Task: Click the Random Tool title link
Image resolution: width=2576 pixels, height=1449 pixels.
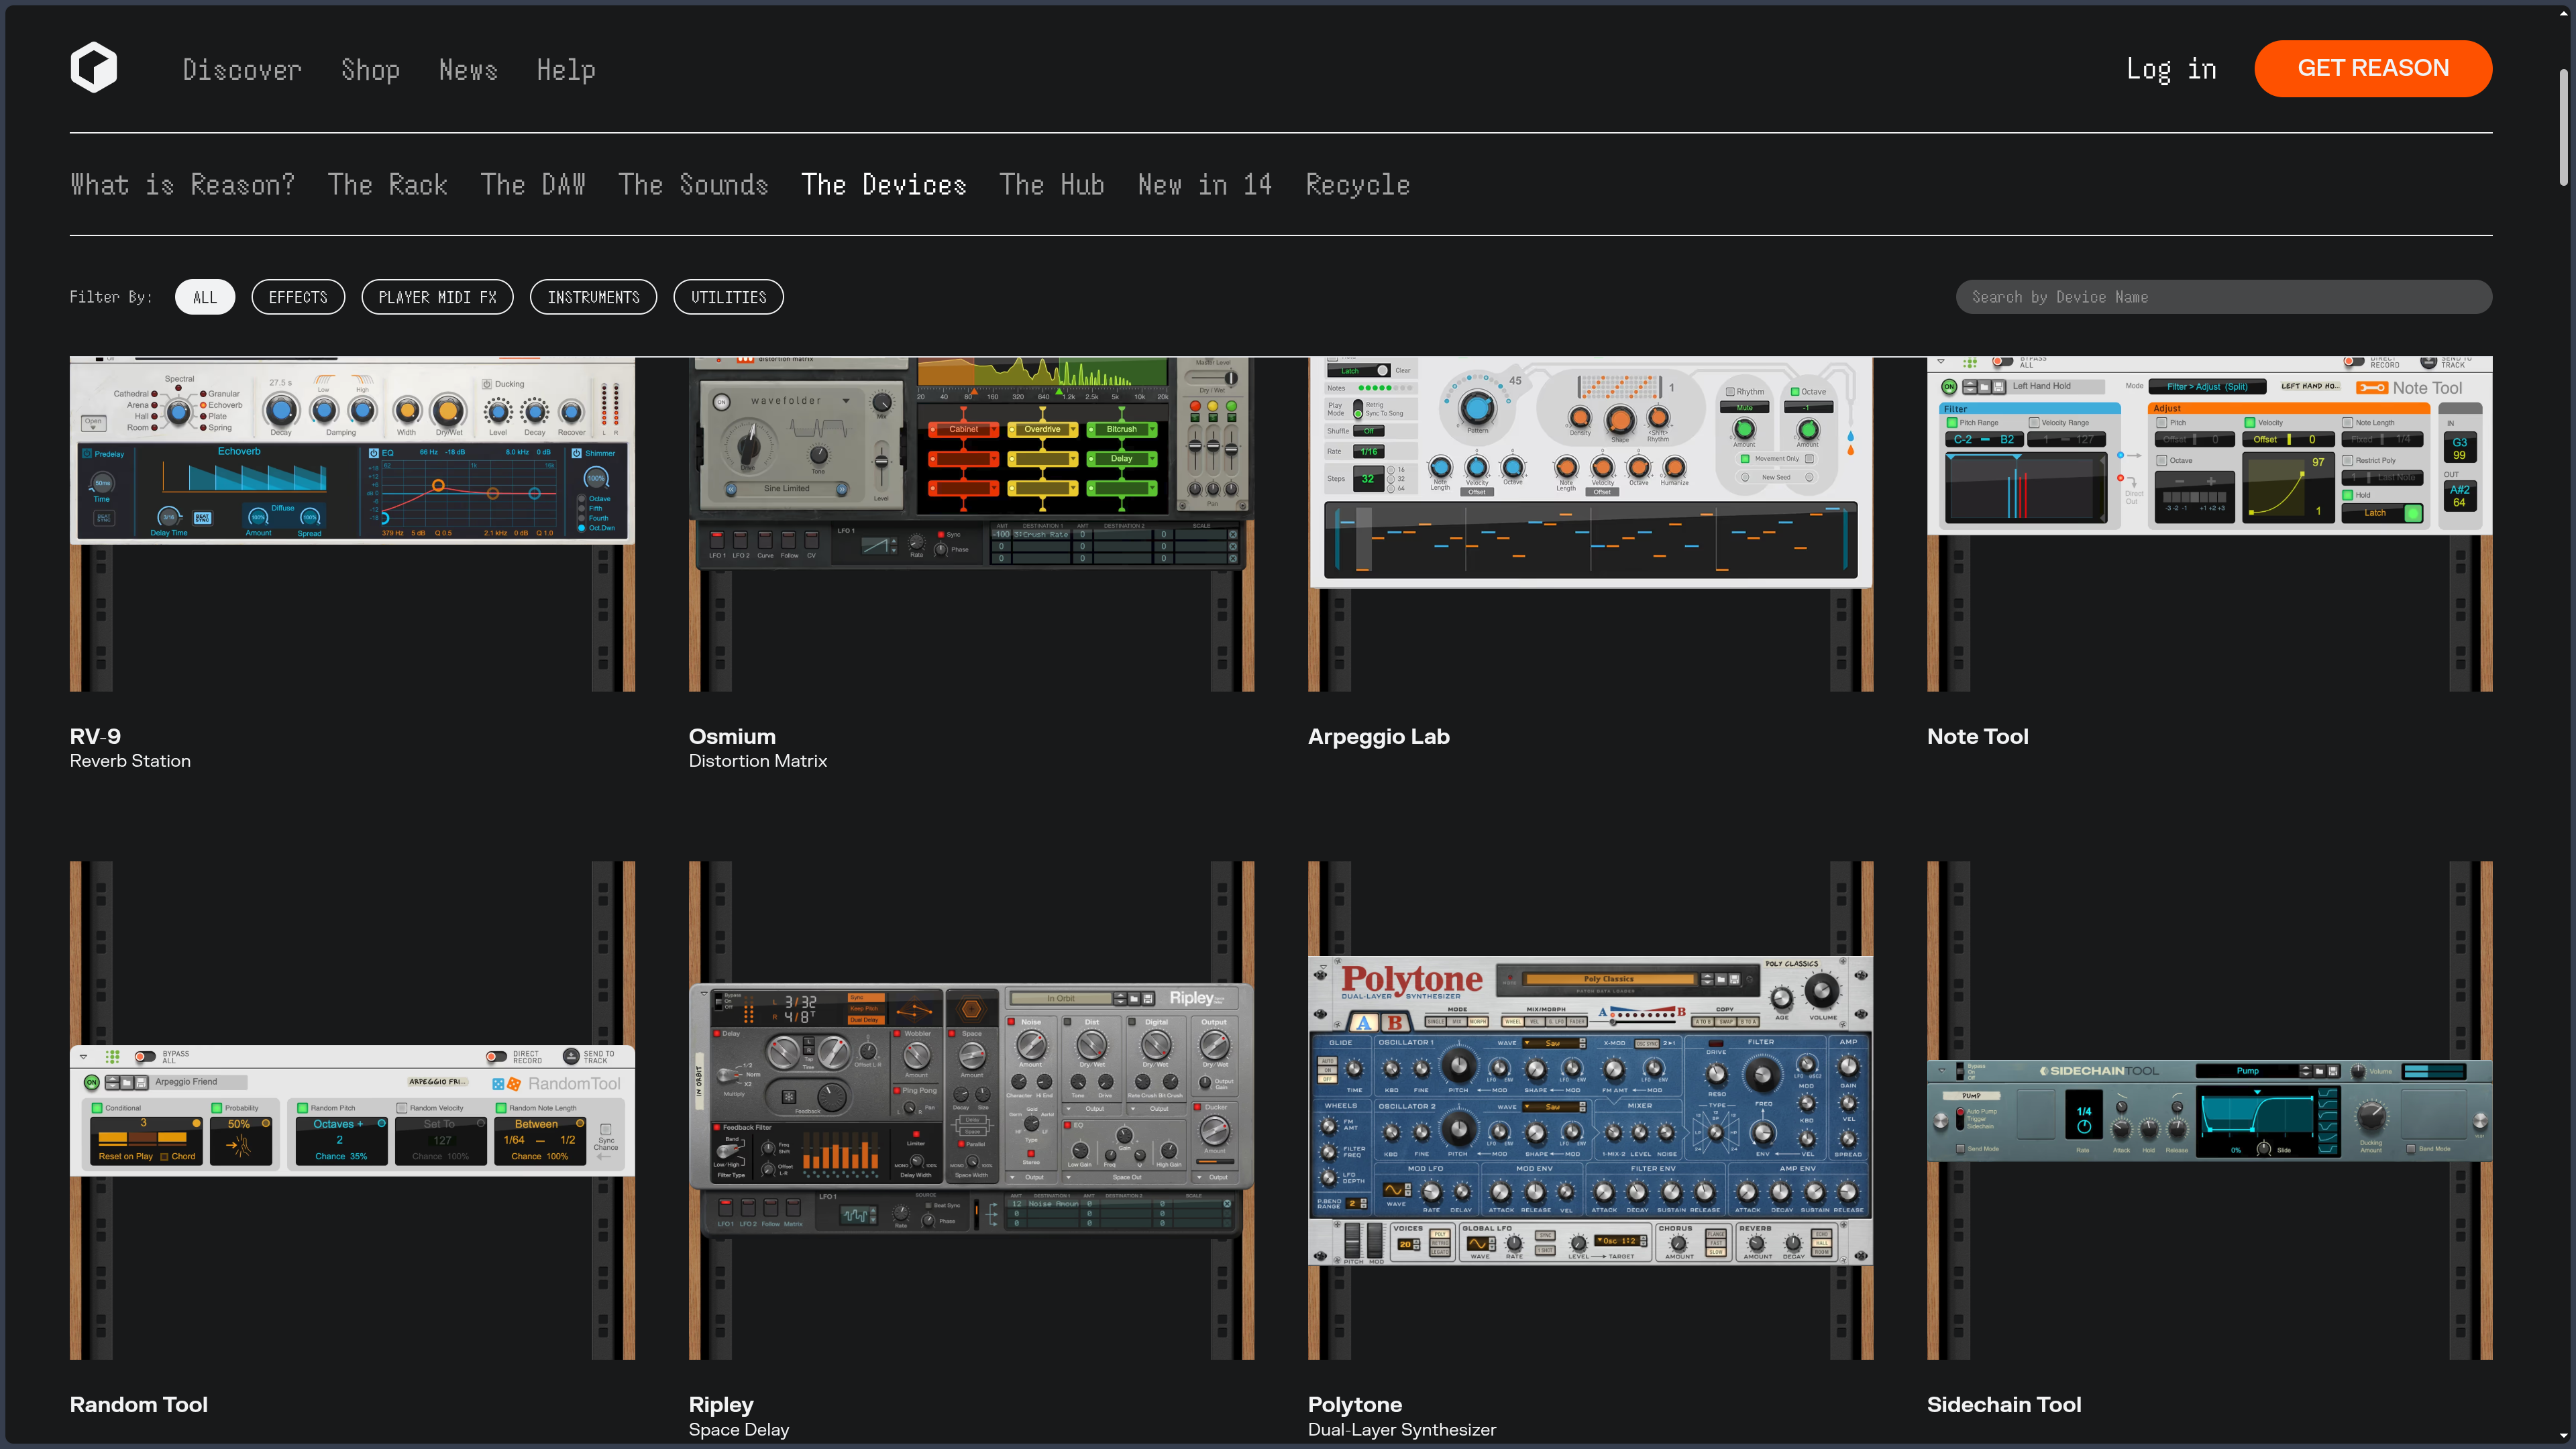Action: coord(139,1404)
